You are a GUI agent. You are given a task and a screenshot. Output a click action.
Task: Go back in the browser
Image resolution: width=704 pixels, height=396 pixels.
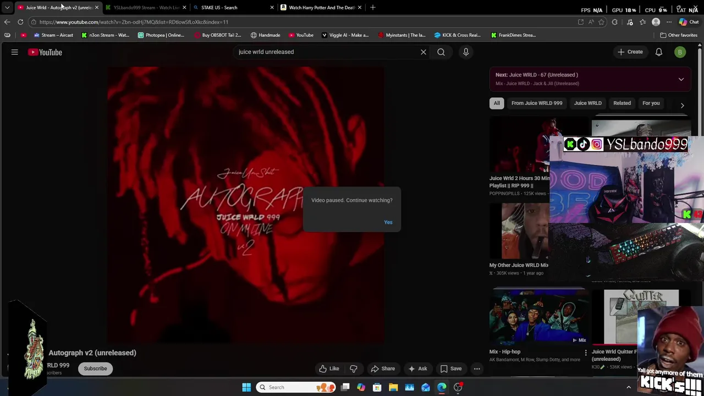tap(7, 22)
